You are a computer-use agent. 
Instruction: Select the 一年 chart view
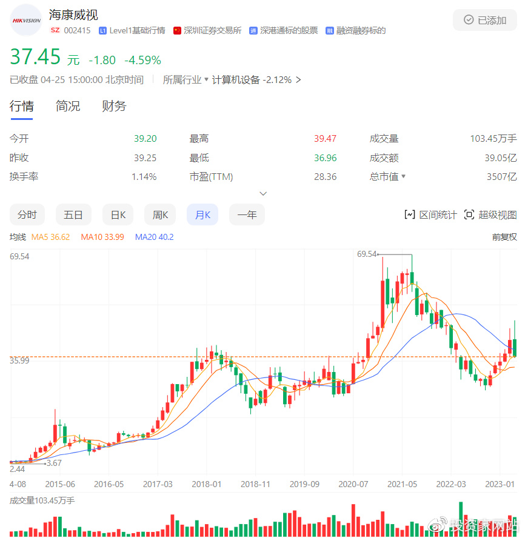pyautogui.click(x=247, y=215)
